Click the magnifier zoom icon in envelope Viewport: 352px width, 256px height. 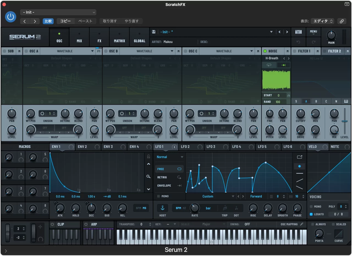(148, 176)
